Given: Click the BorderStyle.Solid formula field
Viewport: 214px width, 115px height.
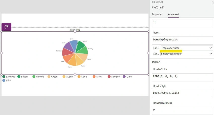Looking at the screenshot, I should (x=183, y=94).
